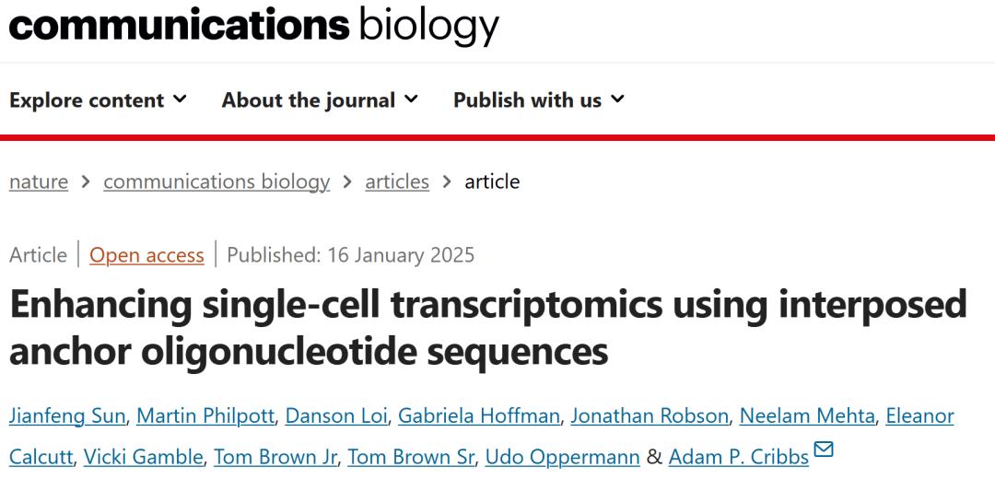This screenshot has width=995, height=479.
Task: Open author Jianfeng Sun's profile
Action: (x=68, y=416)
